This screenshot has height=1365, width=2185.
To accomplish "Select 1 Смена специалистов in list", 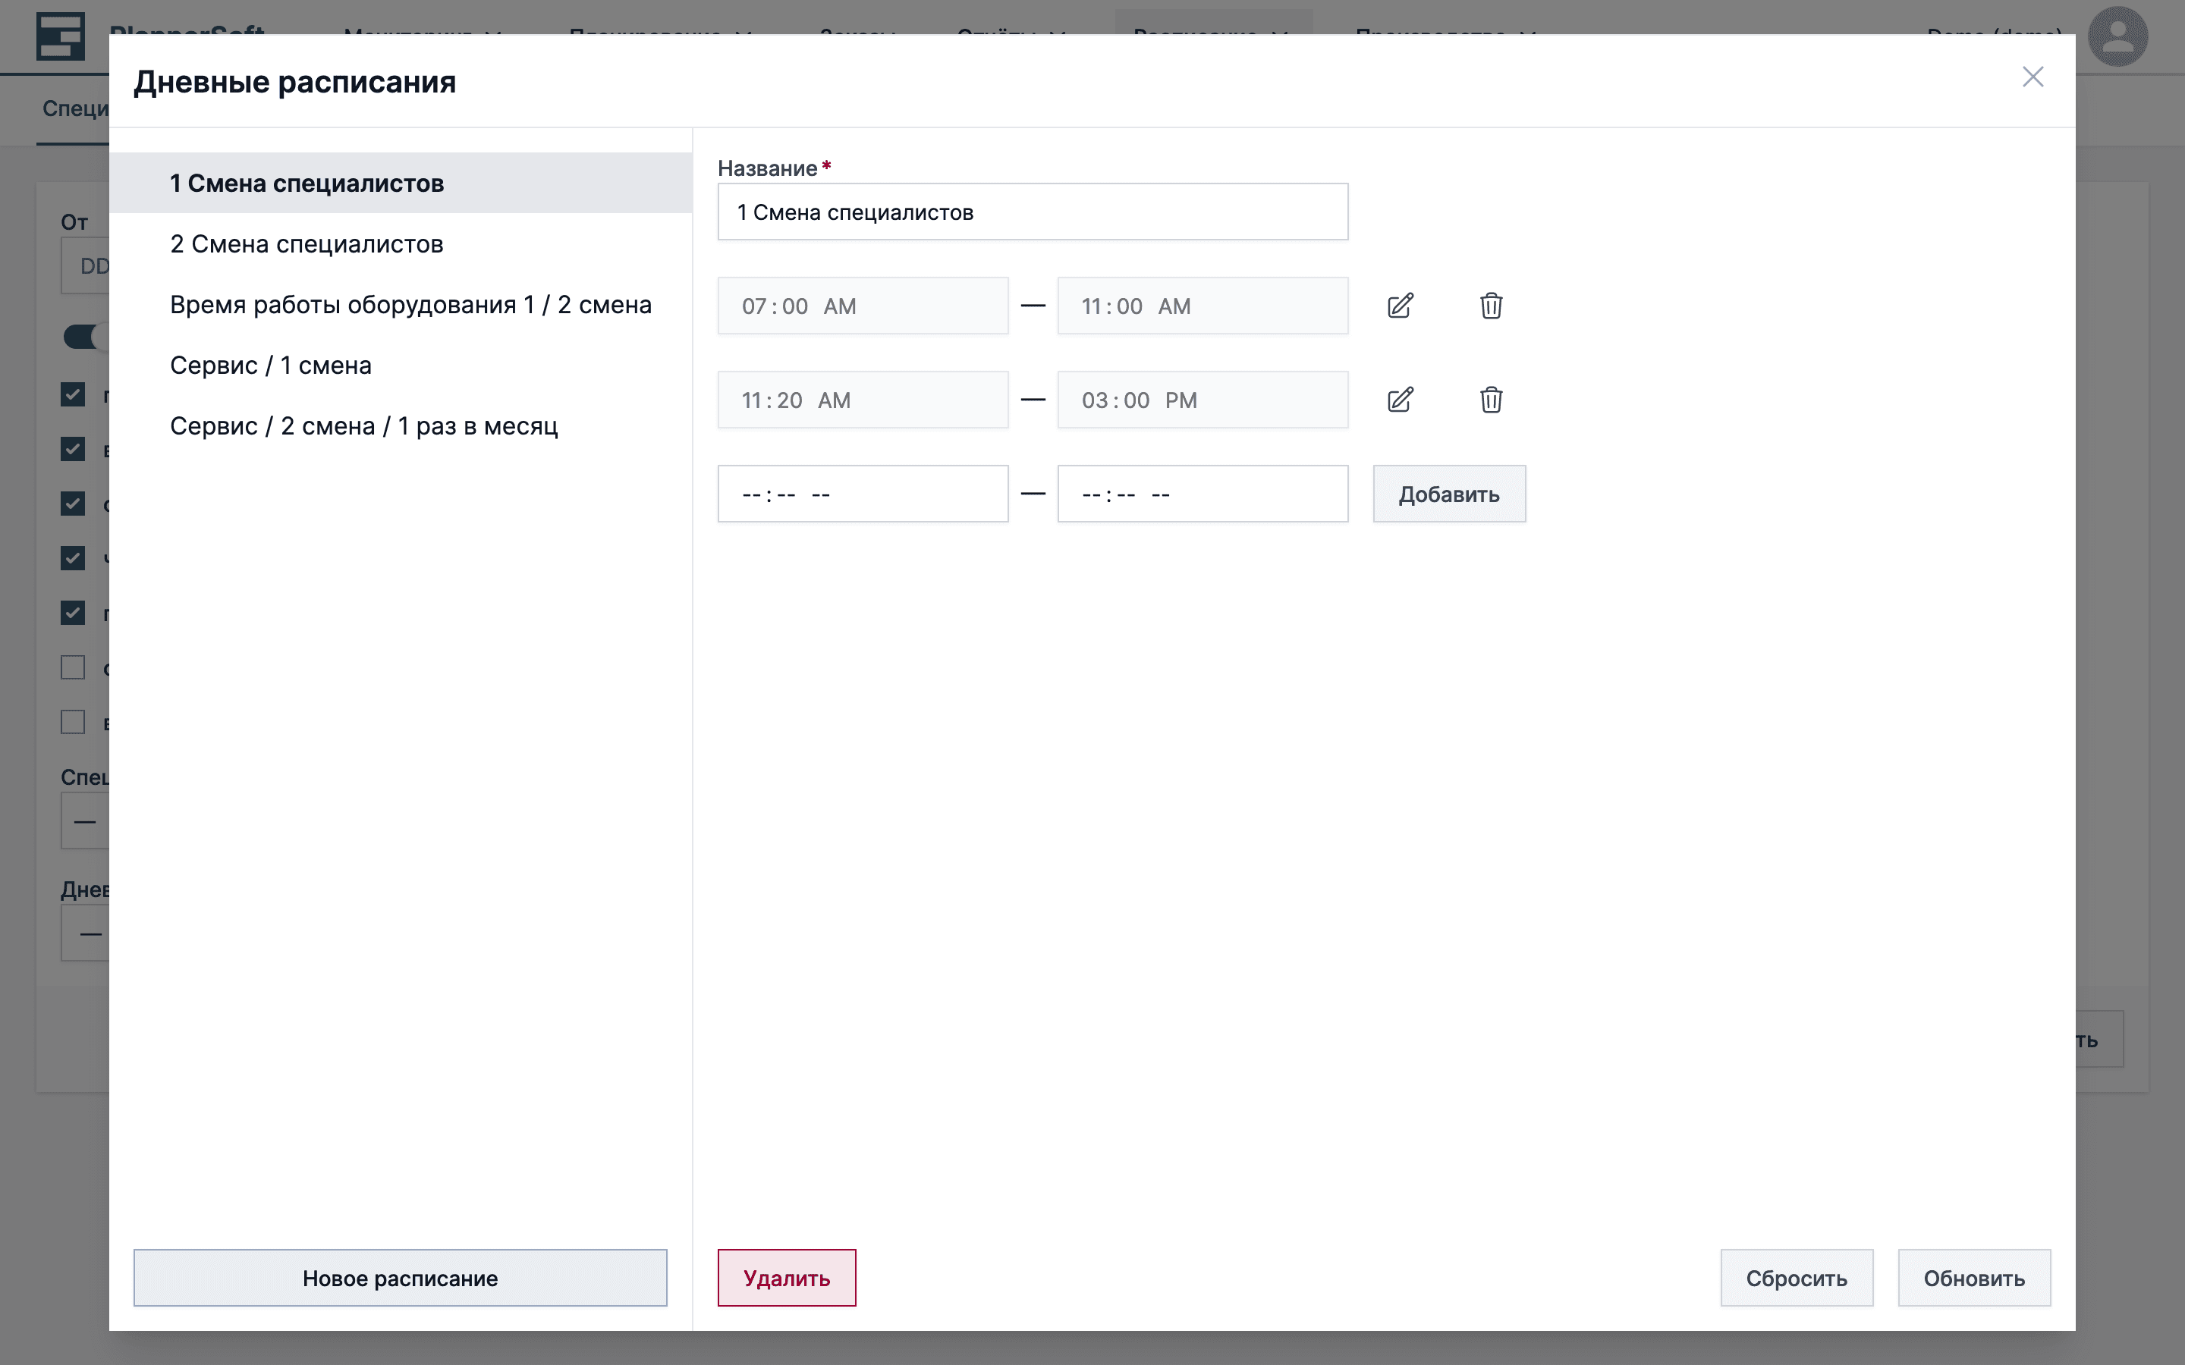I will click(307, 184).
